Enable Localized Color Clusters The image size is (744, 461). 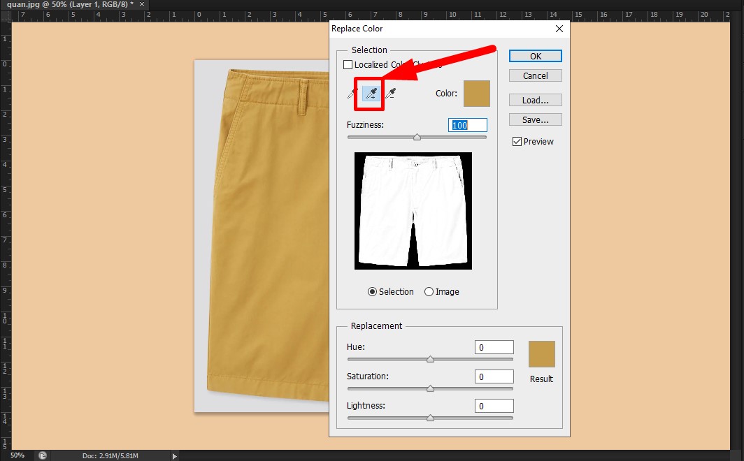pyautogui.click(x=348, y=64)
